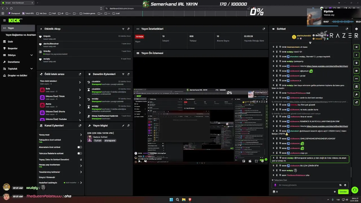This screenshot has width=361, height=203.
Task: Select Yayın in the sidebar
Action: pos(18,28)
